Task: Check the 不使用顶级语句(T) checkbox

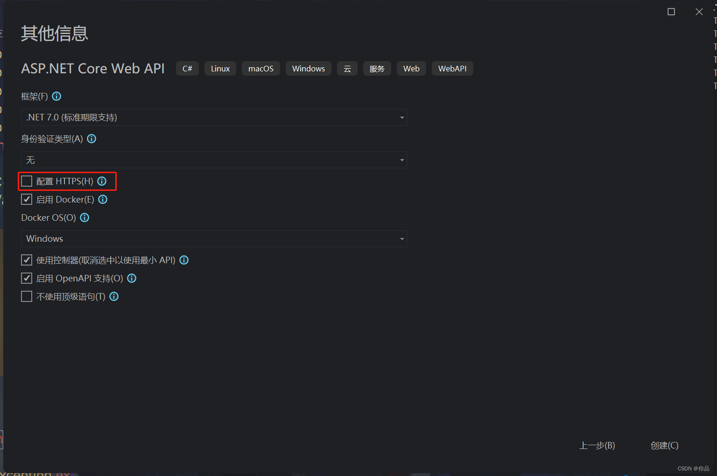Action: 27,296
